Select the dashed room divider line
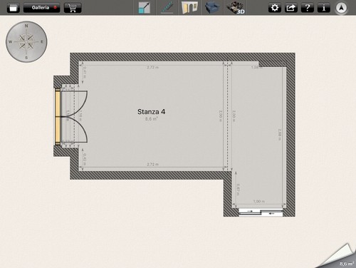This screenshot has height=268, width=356. [228, 117]
